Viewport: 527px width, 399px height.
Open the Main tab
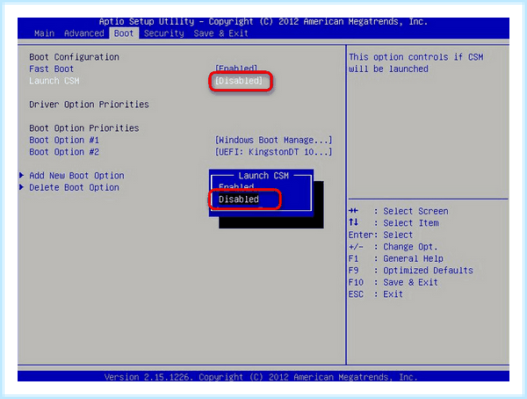[44, 33]
